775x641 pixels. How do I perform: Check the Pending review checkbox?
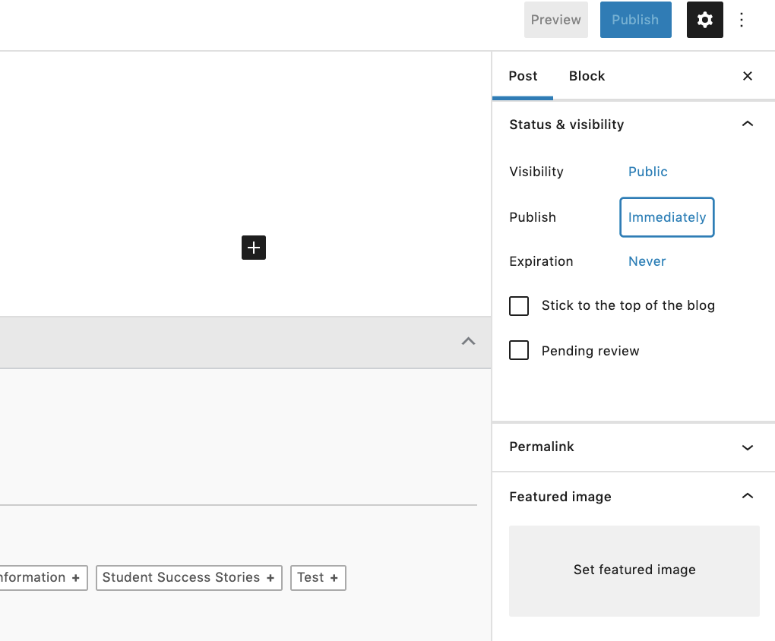[x=519, y=350]
